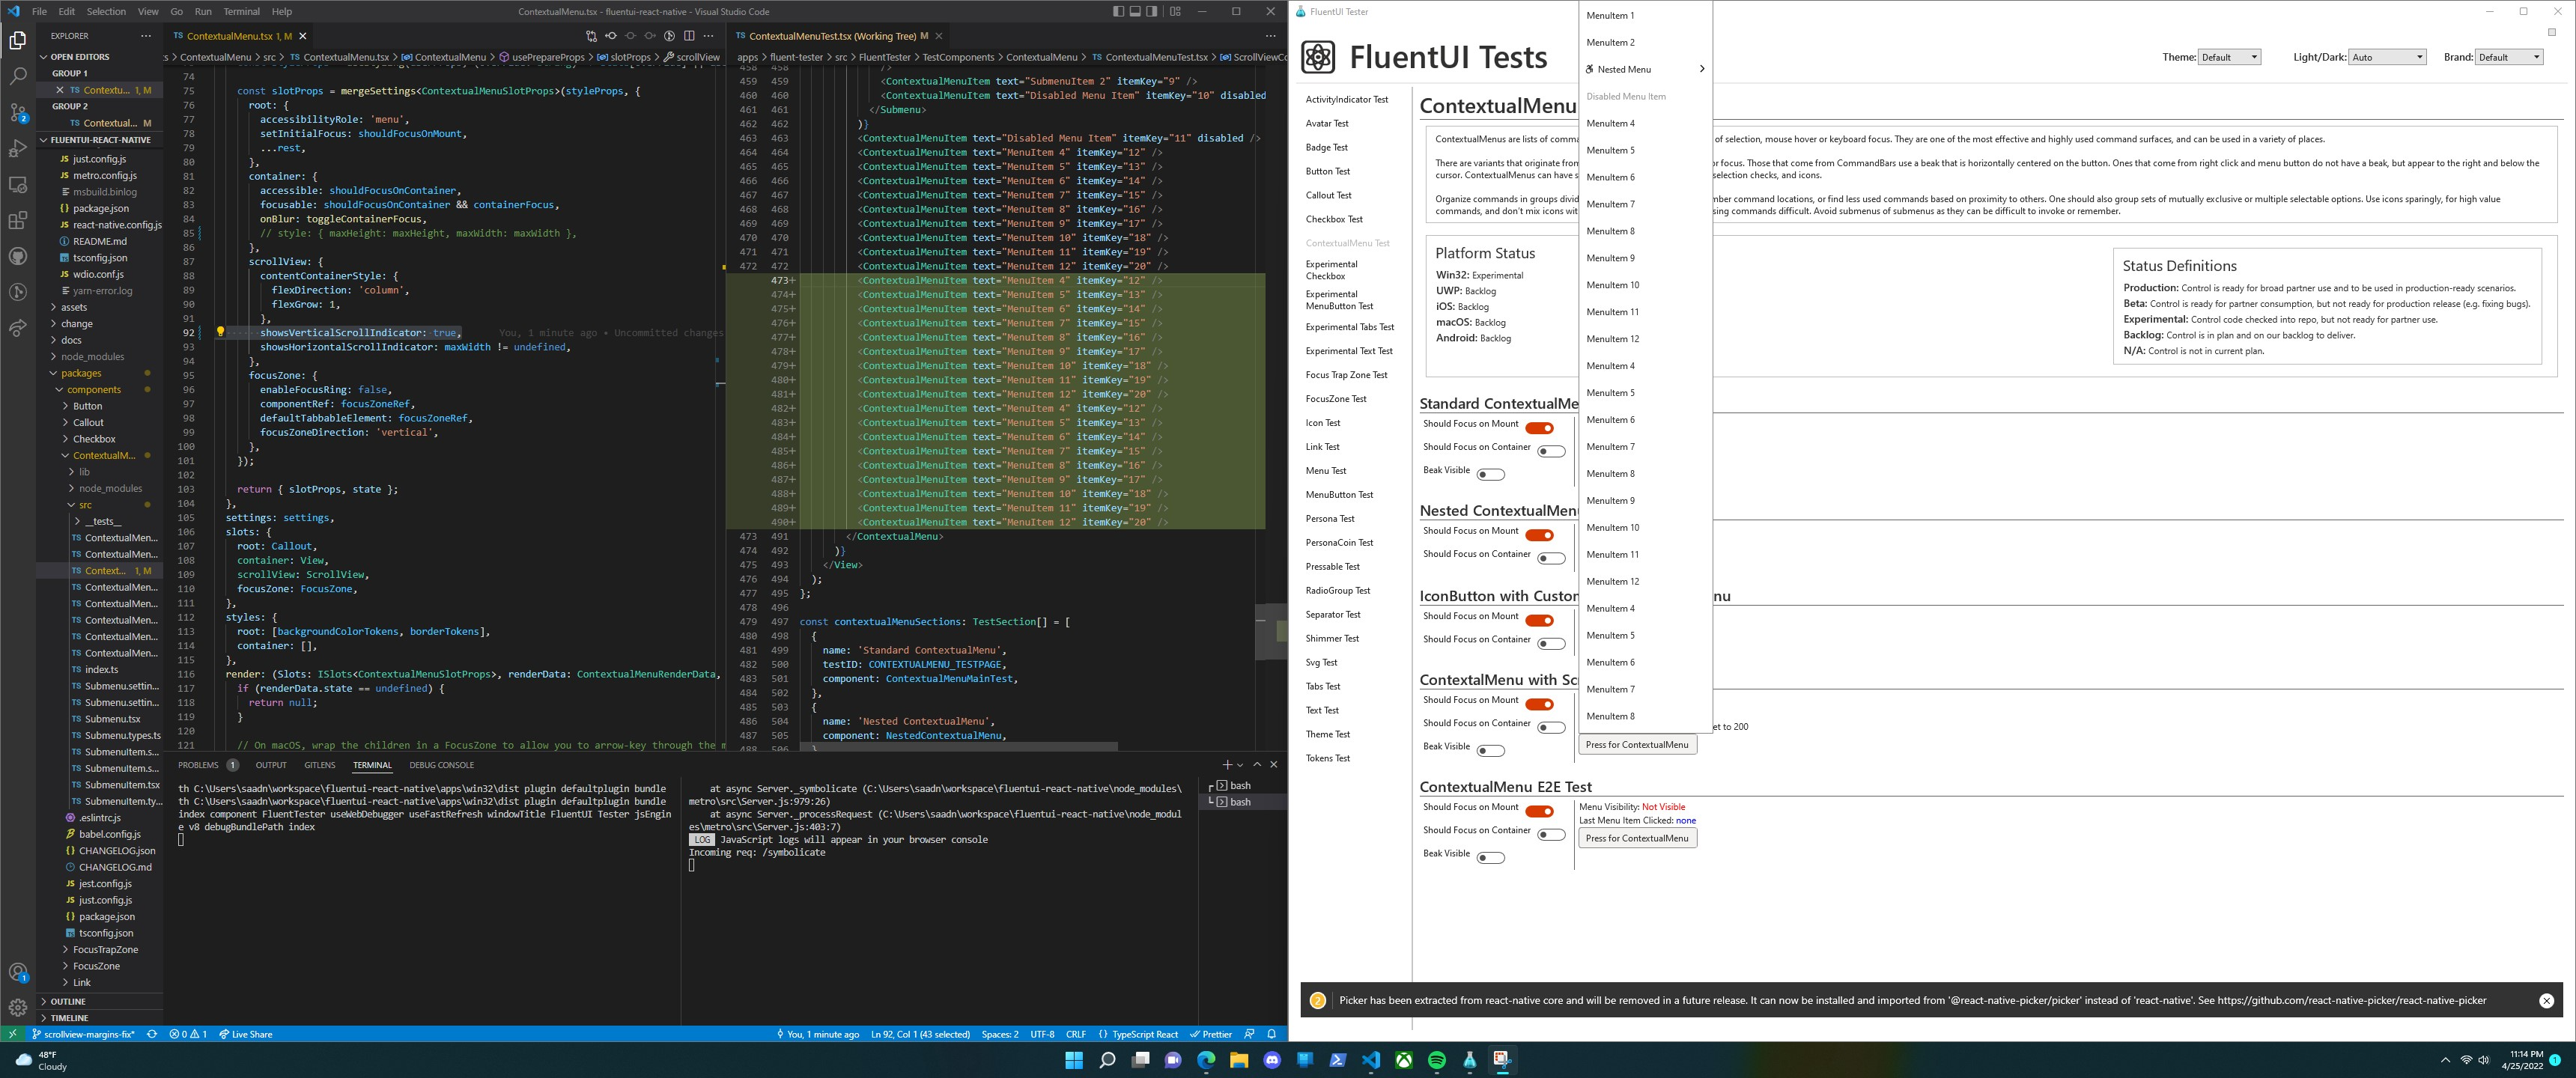
Task: Click the Spotify icon in taskbar
Action: (x=1437, y=1060)
